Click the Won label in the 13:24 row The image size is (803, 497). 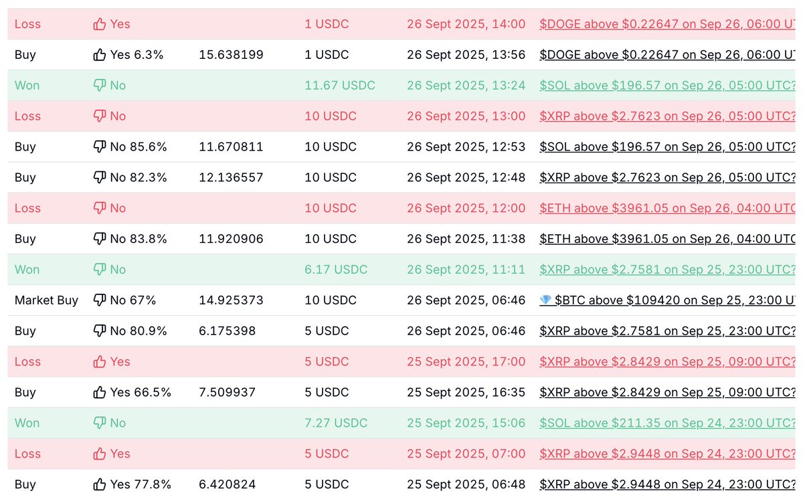(27, 86)
